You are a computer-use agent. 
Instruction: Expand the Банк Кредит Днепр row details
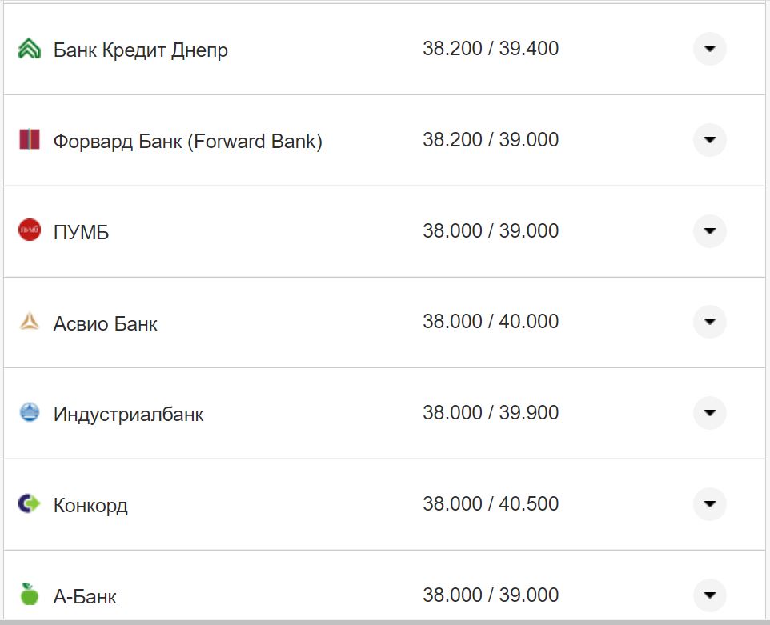(709, 48)
